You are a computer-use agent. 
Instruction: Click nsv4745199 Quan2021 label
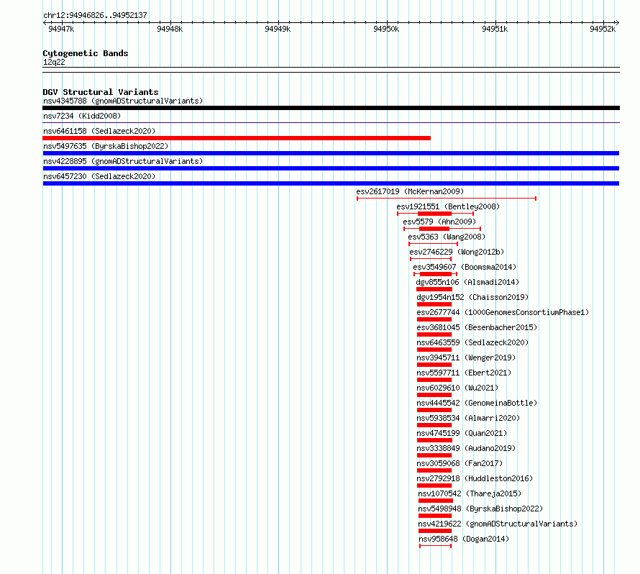[462, 433]
